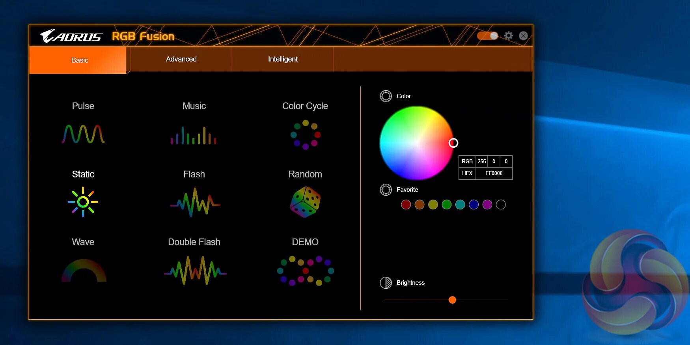Viewport: 690px width, 345px height.
Task: Click the AORUS eagle logo
Action: pos(71,36)
